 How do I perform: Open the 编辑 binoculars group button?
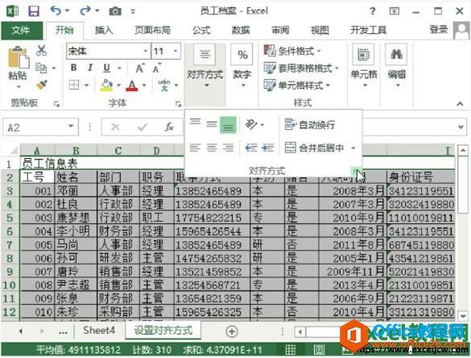pos(396,66)
